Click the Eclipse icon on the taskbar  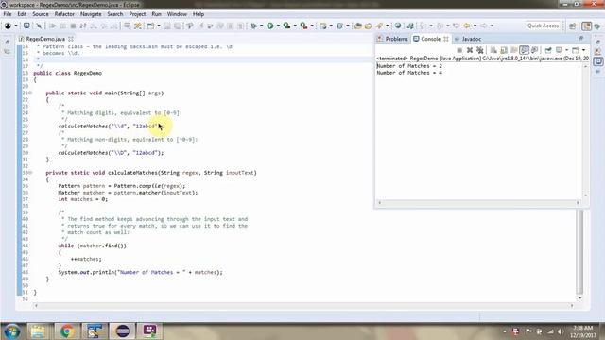pos(123,331)
